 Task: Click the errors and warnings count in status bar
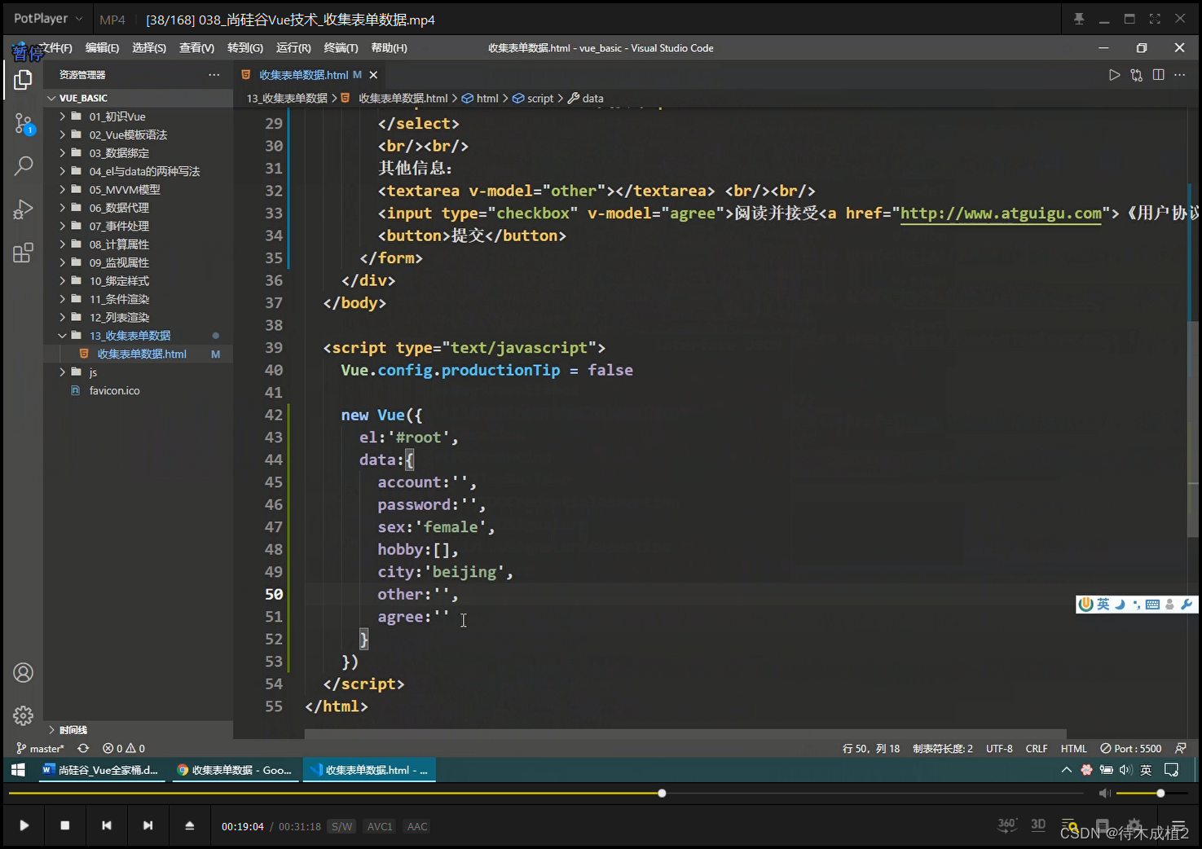(x=124, y=748)
